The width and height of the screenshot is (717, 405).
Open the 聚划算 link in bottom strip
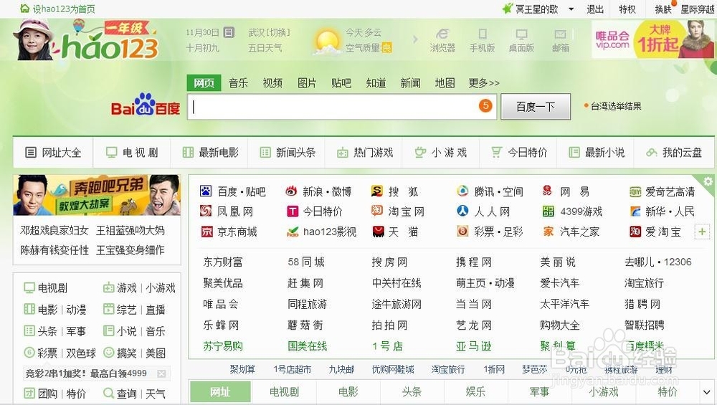click(x=242, y=369)
